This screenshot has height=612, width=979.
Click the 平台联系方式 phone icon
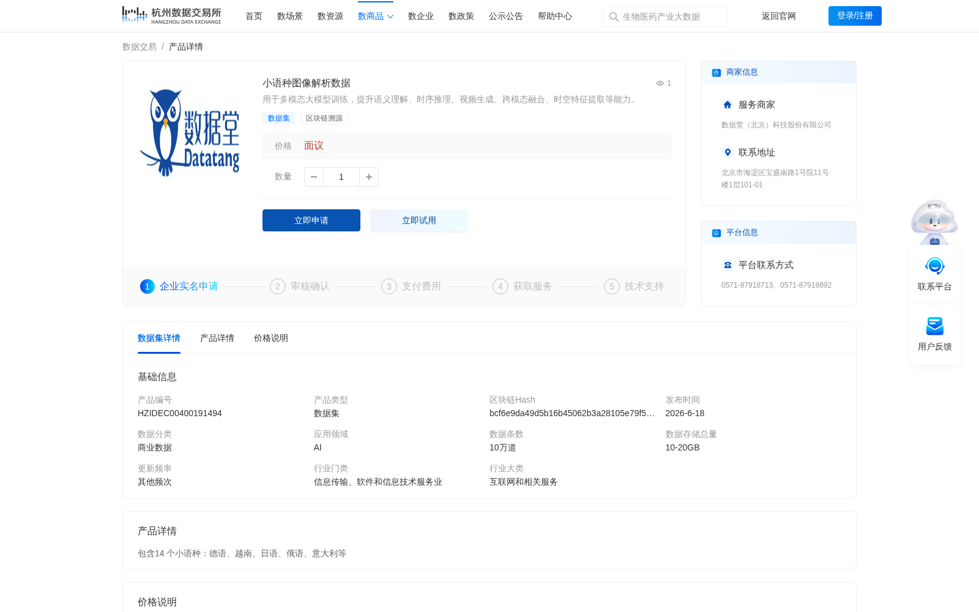728,265
